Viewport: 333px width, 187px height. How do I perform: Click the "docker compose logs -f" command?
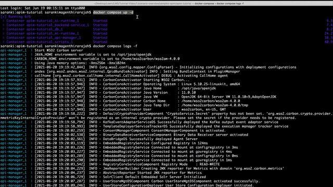pyautogui.click(x=115, y=46)
